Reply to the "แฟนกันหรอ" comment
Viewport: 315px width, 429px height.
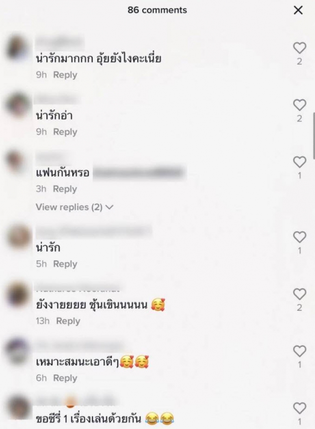click(x=65, y=189)
